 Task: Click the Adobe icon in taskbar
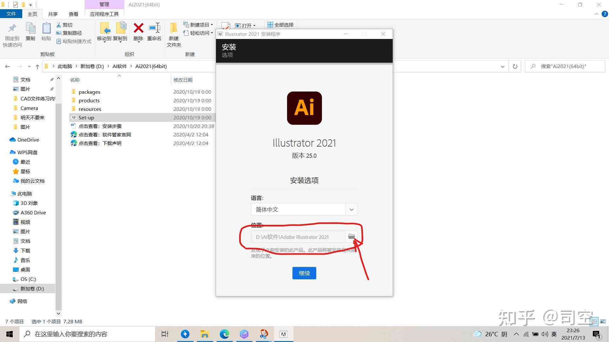284,334
